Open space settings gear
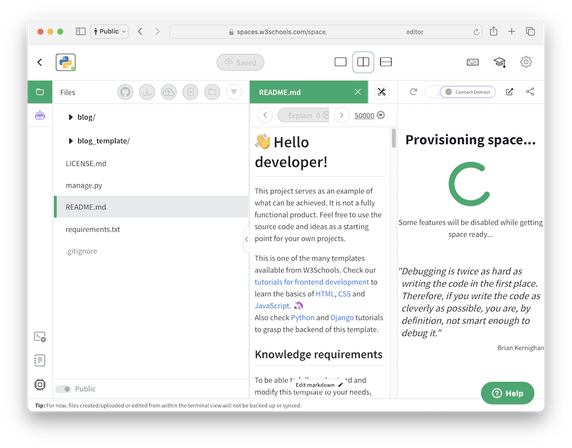Screen dimensions: 572x448 [526, 62]
